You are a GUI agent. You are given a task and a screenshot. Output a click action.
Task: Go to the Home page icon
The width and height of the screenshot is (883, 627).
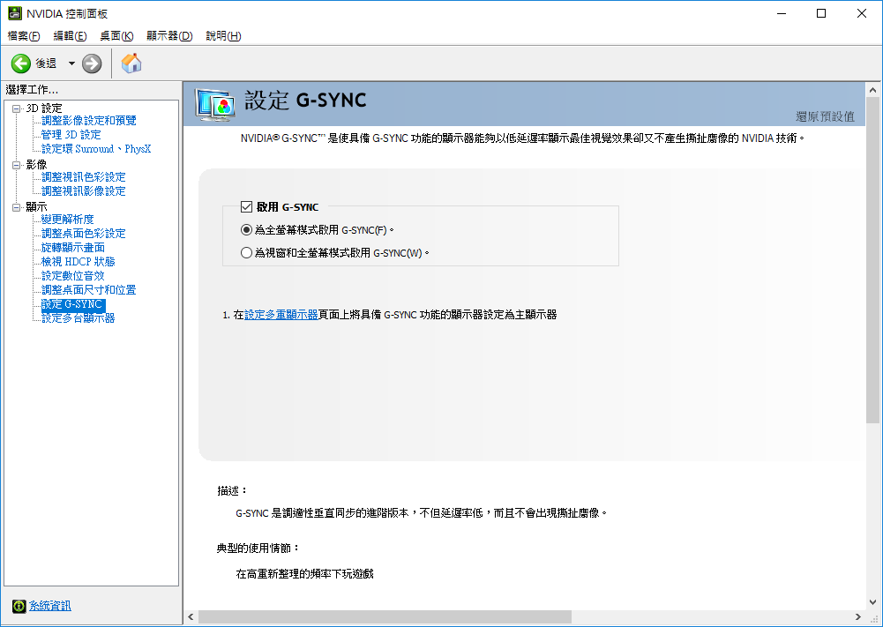point(131,63)
